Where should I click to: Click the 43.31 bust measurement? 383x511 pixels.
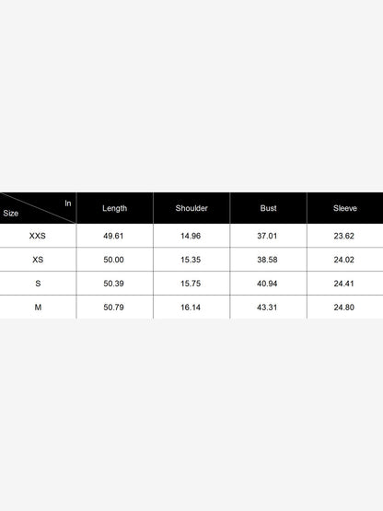pyautogui.click(x=267, y=308)
